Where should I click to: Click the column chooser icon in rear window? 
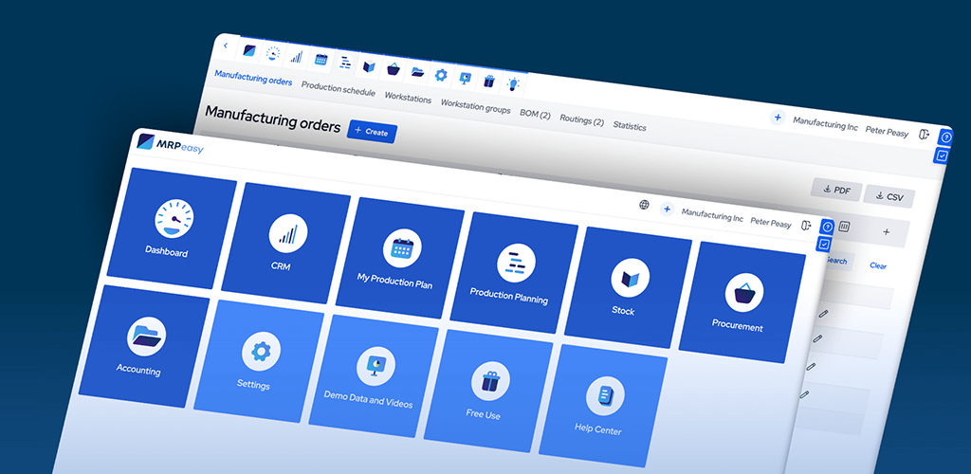[844, 228]
